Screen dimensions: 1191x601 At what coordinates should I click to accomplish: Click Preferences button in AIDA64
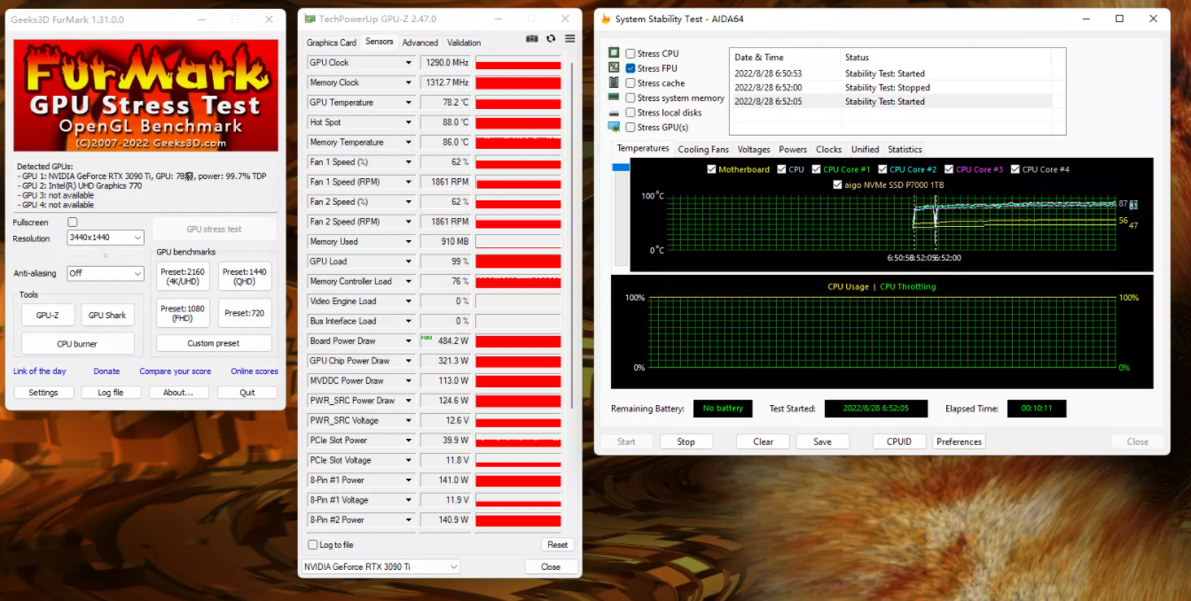[x=959, y=441]
